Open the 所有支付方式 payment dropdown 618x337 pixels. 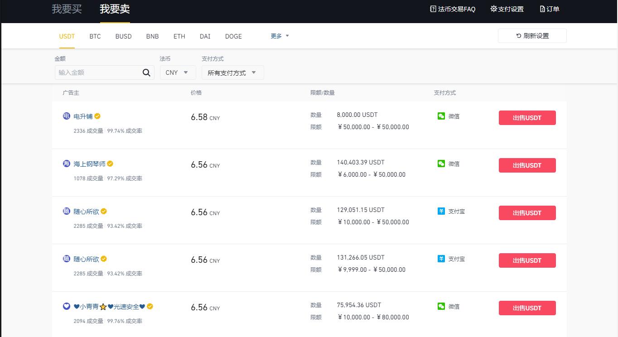coord(232,72)
